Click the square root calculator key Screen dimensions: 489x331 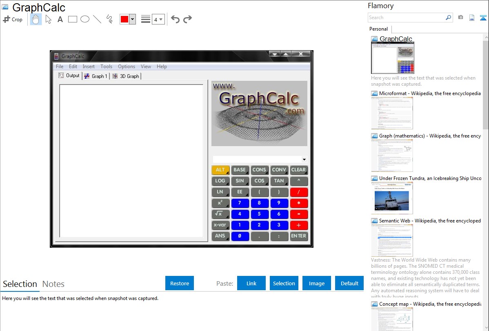click(220, 214)
